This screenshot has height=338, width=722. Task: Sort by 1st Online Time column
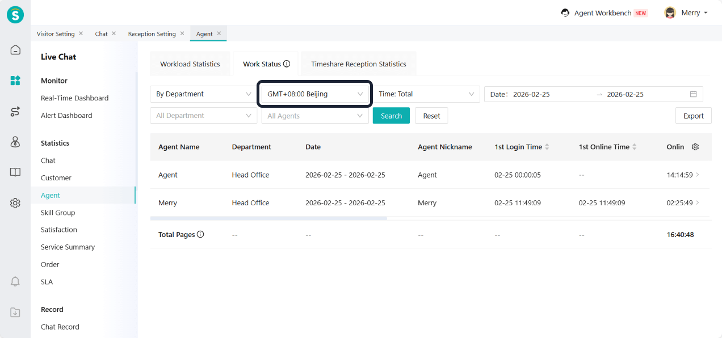[x=635, y=147]
